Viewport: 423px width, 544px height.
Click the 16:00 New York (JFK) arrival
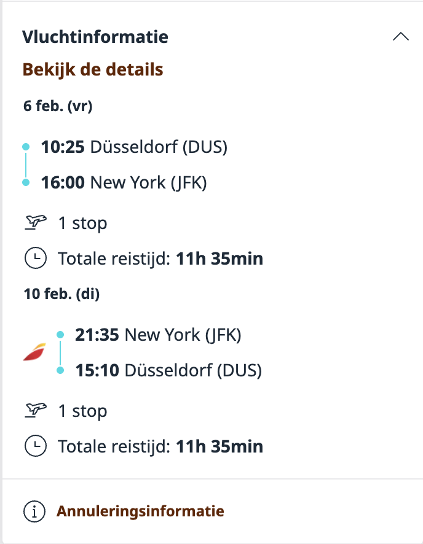[124, 182]
